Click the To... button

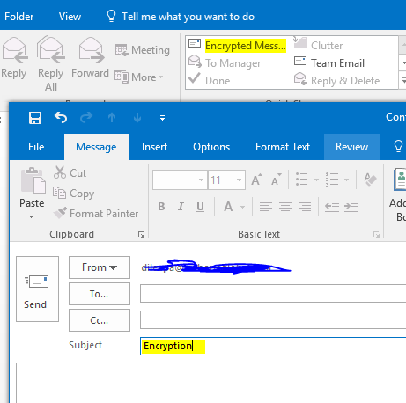(100, 294)
